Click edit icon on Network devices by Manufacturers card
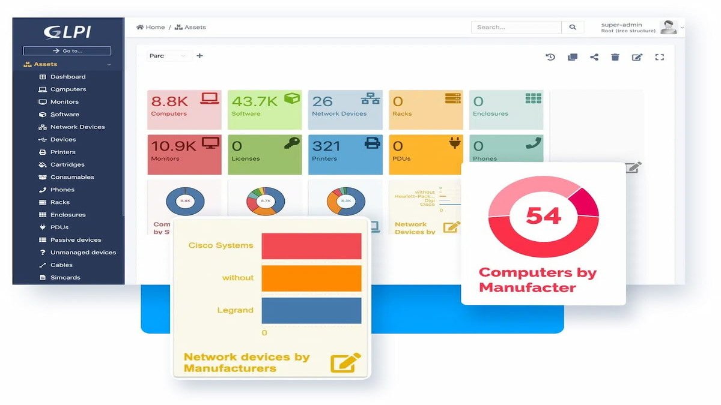Viewport: 721px width, 405px height. (346, 362)
